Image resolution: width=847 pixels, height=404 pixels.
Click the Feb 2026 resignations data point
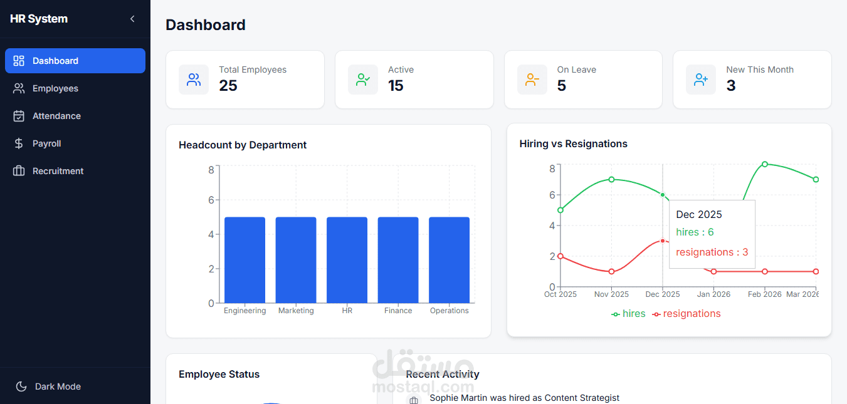click(x=765, y=271)
